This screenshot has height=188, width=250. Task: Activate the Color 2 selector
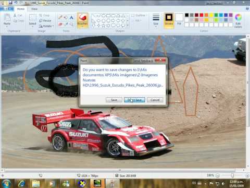pos(179,19)
